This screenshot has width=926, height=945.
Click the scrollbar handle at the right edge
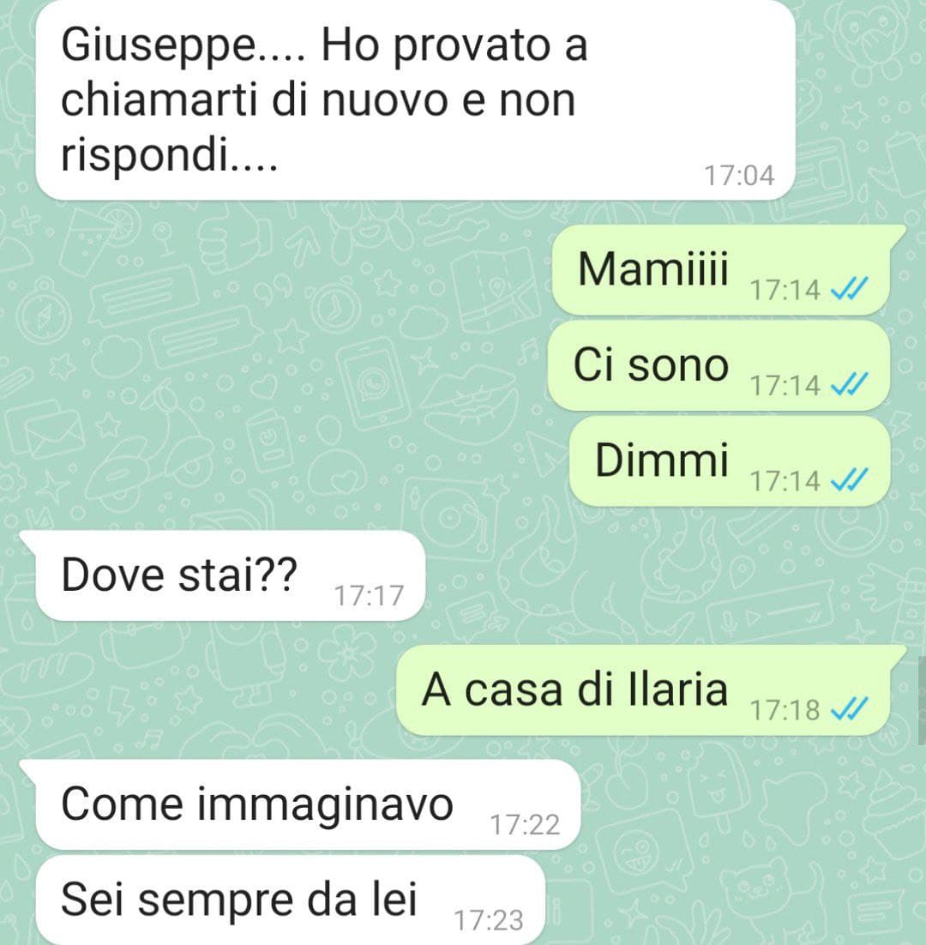[x=922, y=700]
